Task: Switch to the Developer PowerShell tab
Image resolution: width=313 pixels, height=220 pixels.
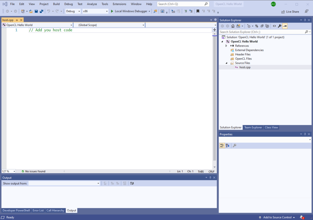Action: (16, 211)
